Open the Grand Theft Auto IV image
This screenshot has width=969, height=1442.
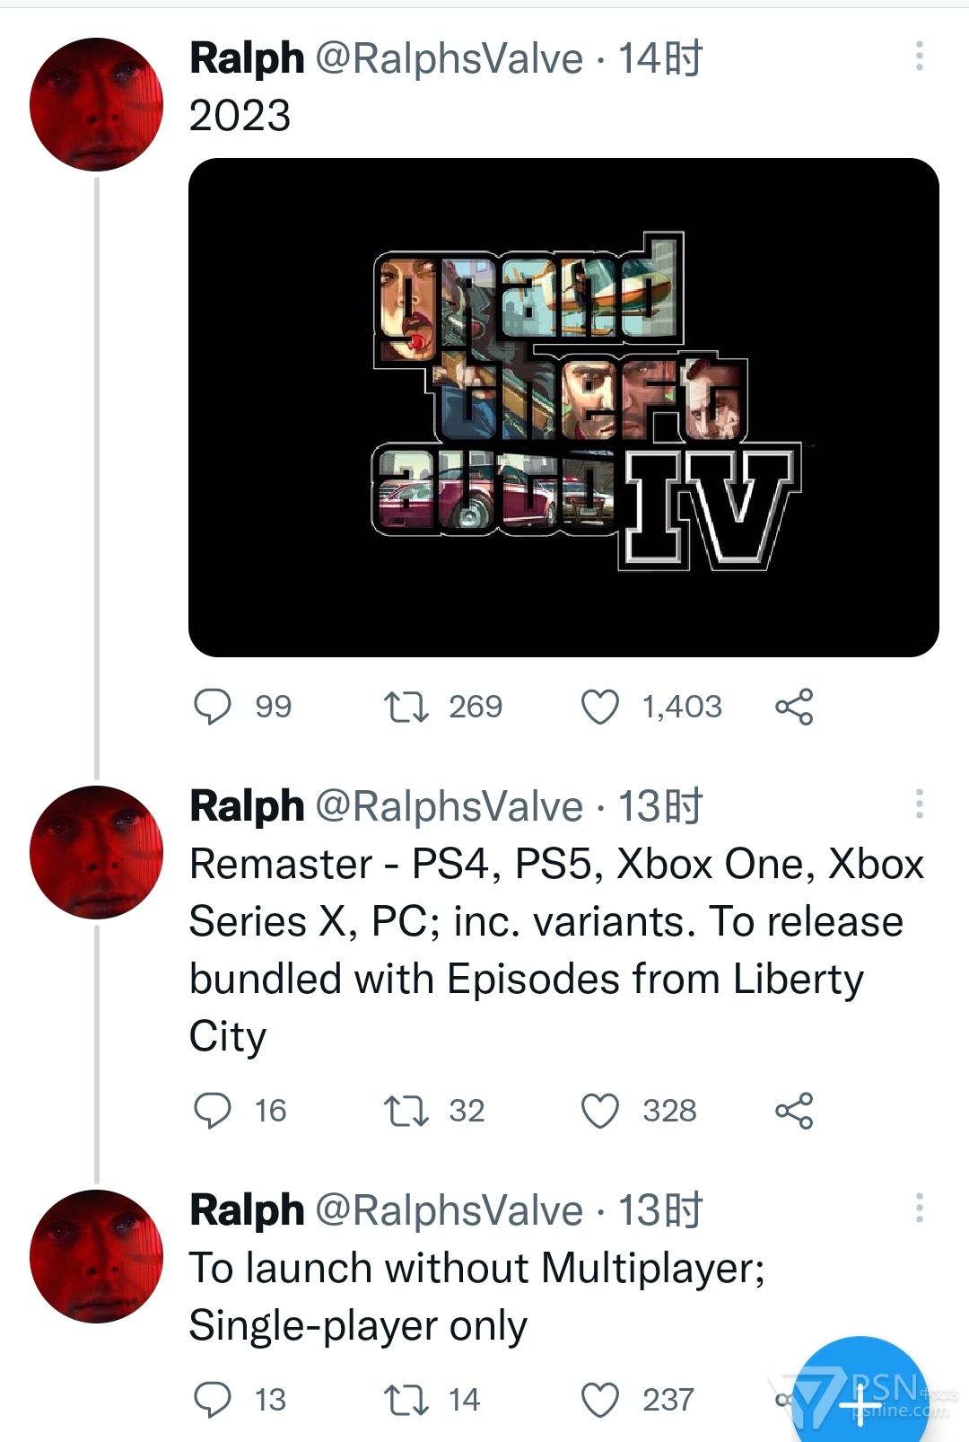tap(563, 408)
